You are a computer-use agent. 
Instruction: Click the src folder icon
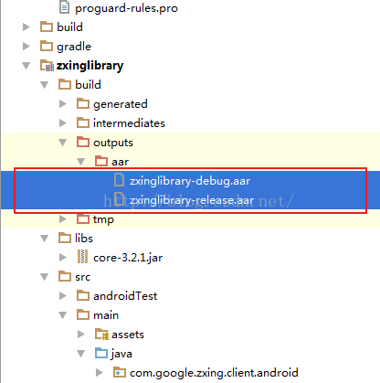click(x=65, y=276)
